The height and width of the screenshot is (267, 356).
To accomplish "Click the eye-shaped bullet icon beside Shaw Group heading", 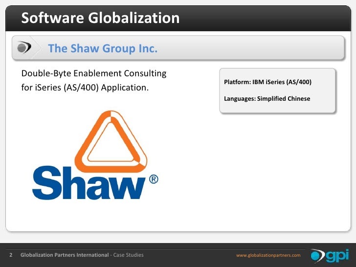I will pos(24,47).
